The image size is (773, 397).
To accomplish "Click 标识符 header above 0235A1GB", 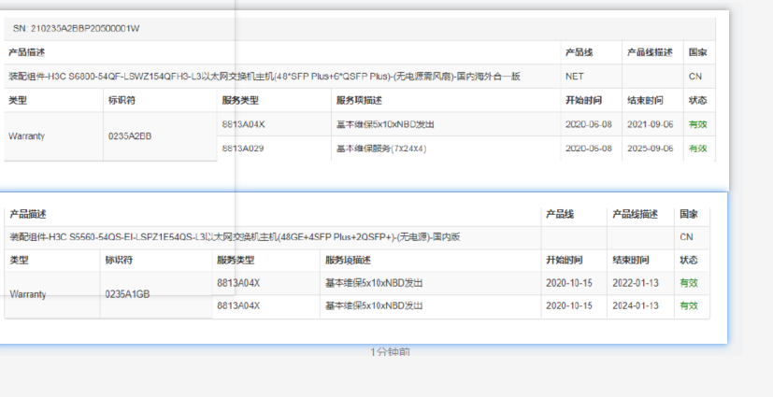I will click(119, 260).
